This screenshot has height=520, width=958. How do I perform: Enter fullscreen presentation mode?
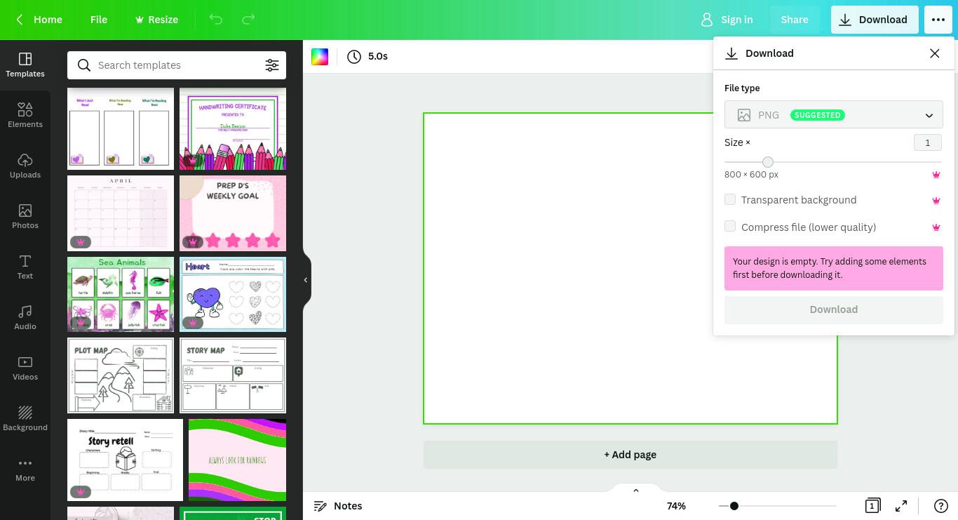[902, 506]
